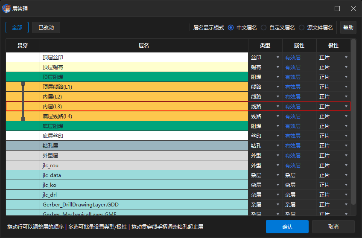
Task: Close the 层管理 dialog
Action: pyautogui.click(x=353, y=9)
